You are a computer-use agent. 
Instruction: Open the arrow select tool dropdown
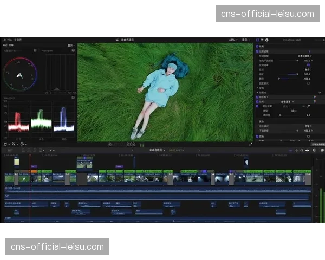coord(52,150)
